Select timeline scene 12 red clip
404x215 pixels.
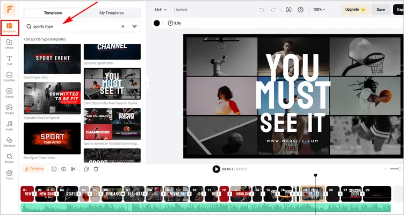click(x=224, y=194)
